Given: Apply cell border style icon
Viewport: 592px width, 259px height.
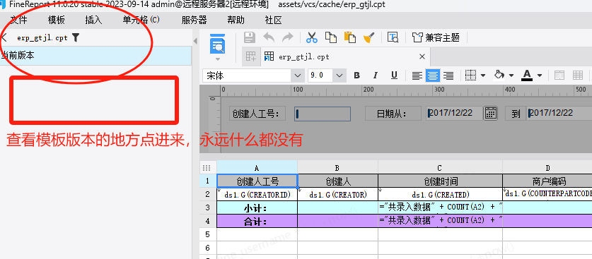Looking at the screenshot, I should tap(471, 76).
